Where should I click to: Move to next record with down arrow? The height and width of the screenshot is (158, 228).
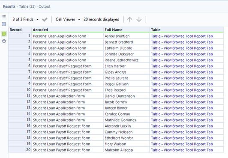(139, 19)
